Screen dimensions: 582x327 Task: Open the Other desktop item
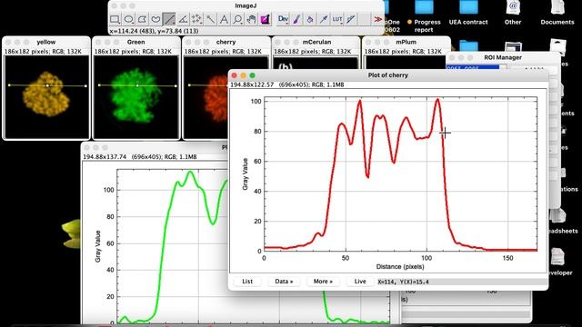pyautogui.click(x=513, y=13)
